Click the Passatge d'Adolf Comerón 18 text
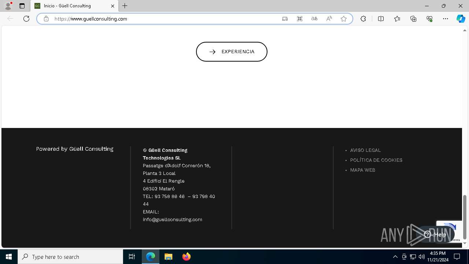Screen dimensions: 469x264 pyautogui.click(x=177, y=166)
